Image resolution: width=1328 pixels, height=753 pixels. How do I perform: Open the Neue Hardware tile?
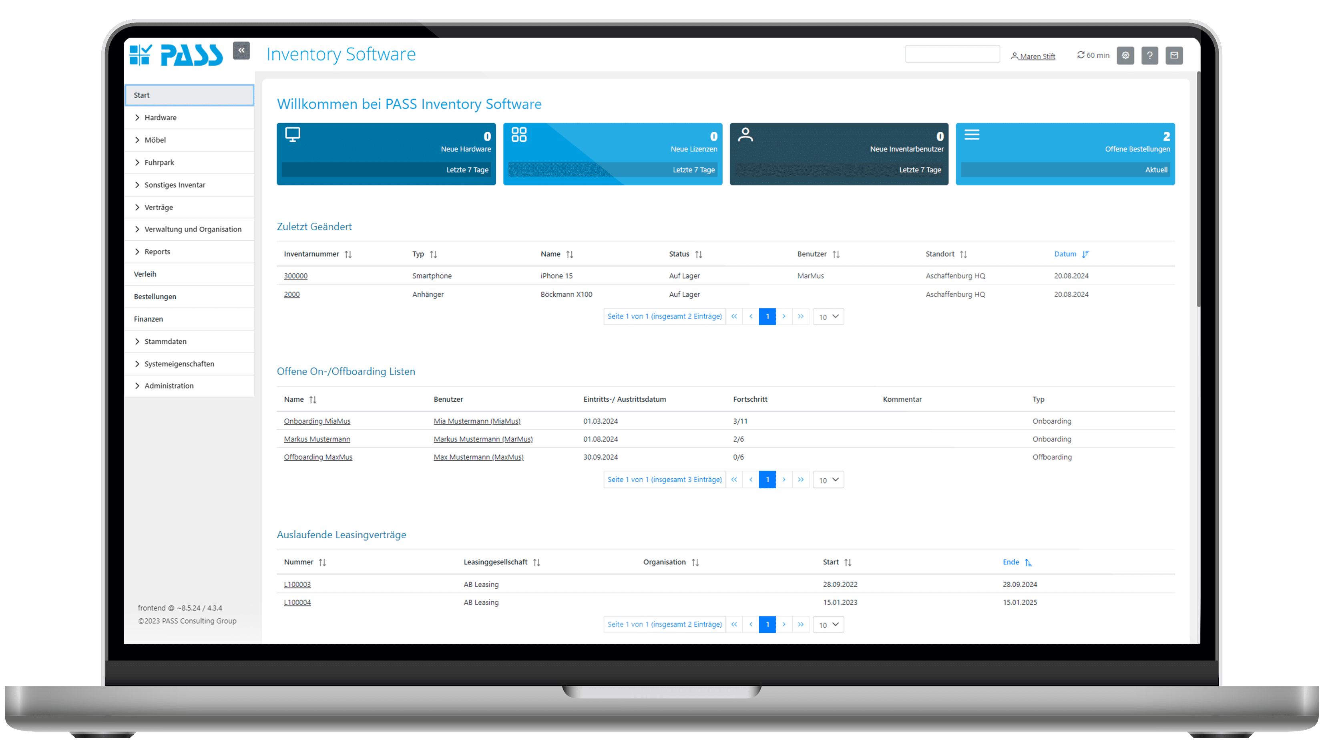386,154
